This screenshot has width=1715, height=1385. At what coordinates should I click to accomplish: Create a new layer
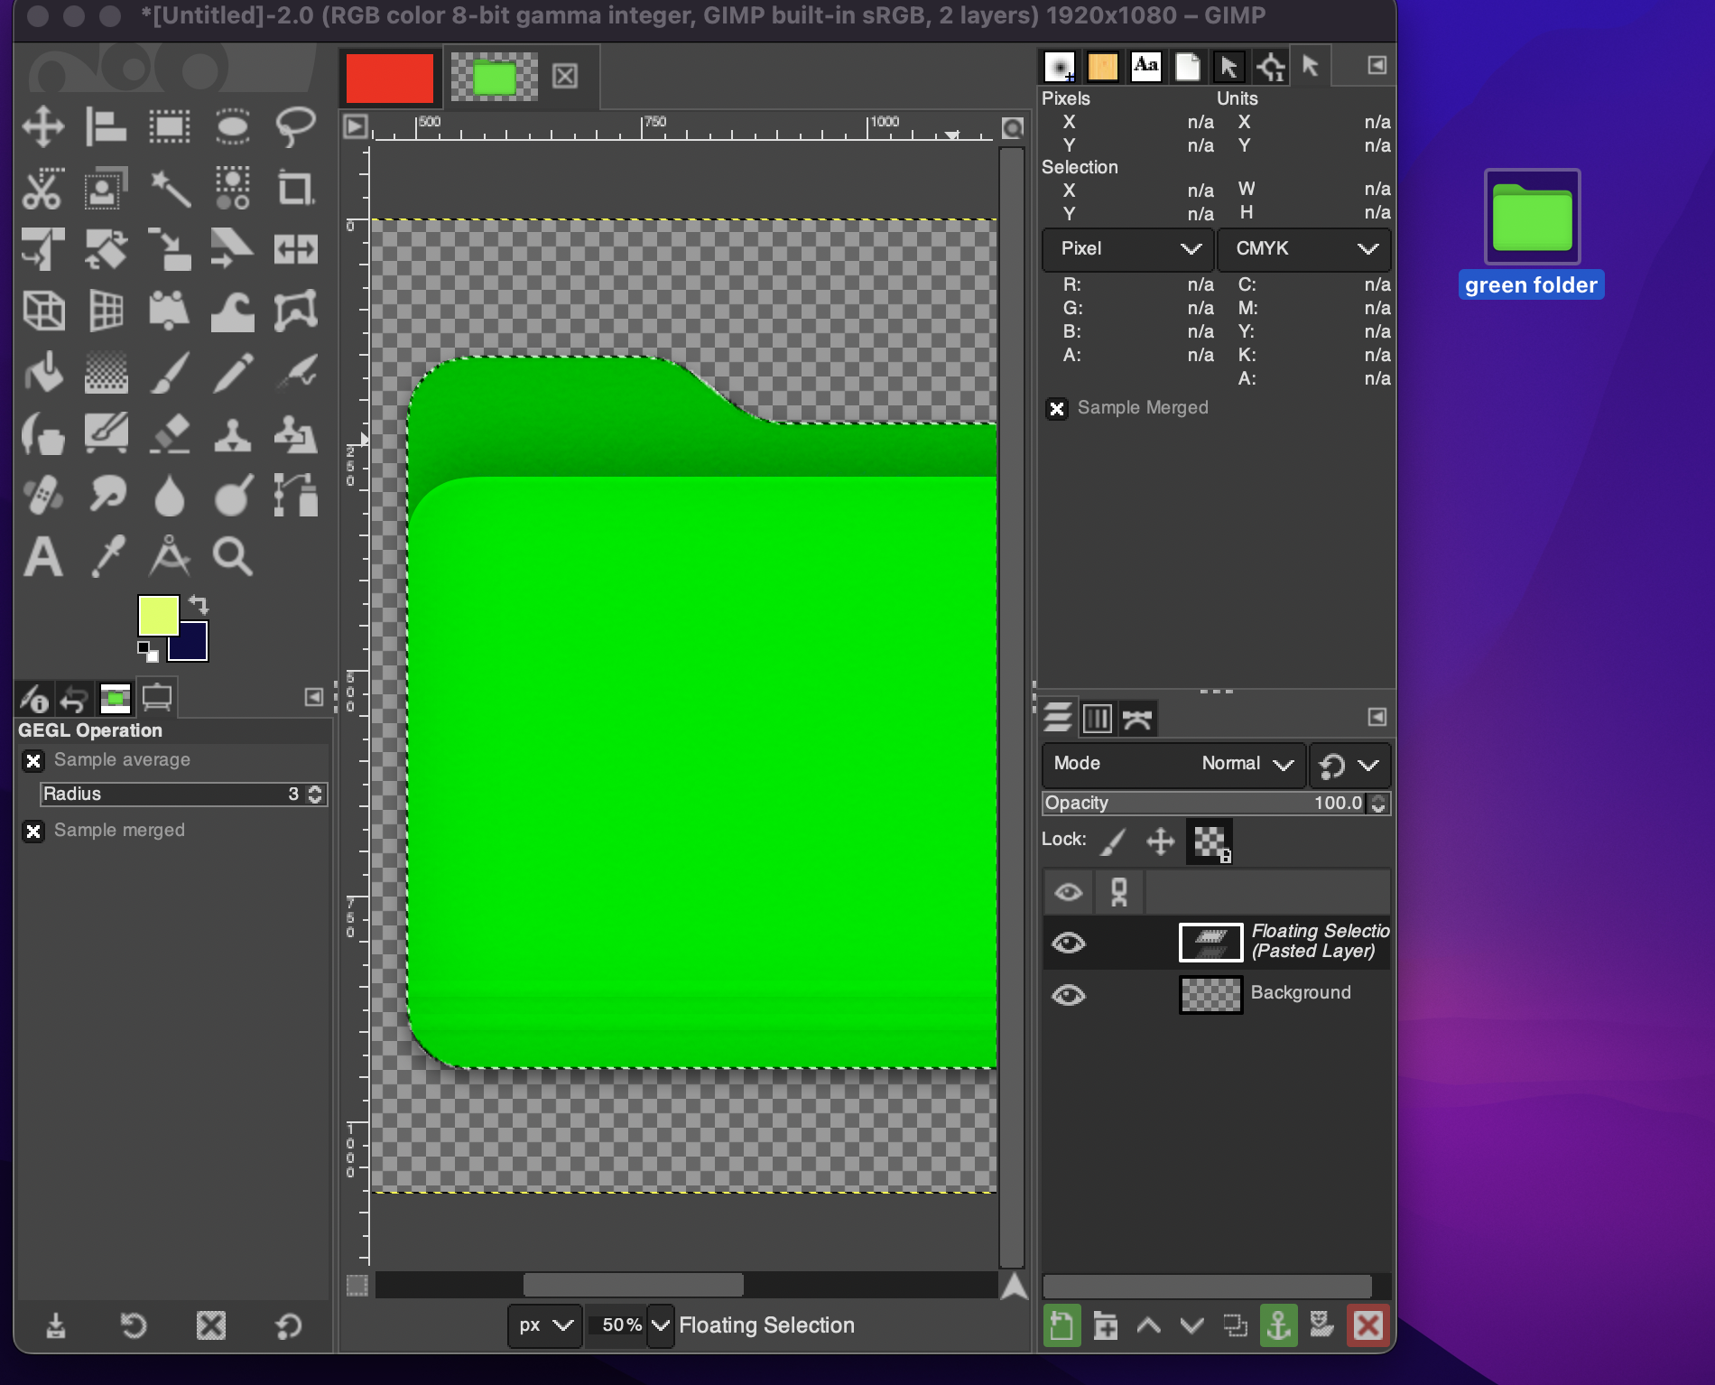tap(1061, 1325)
